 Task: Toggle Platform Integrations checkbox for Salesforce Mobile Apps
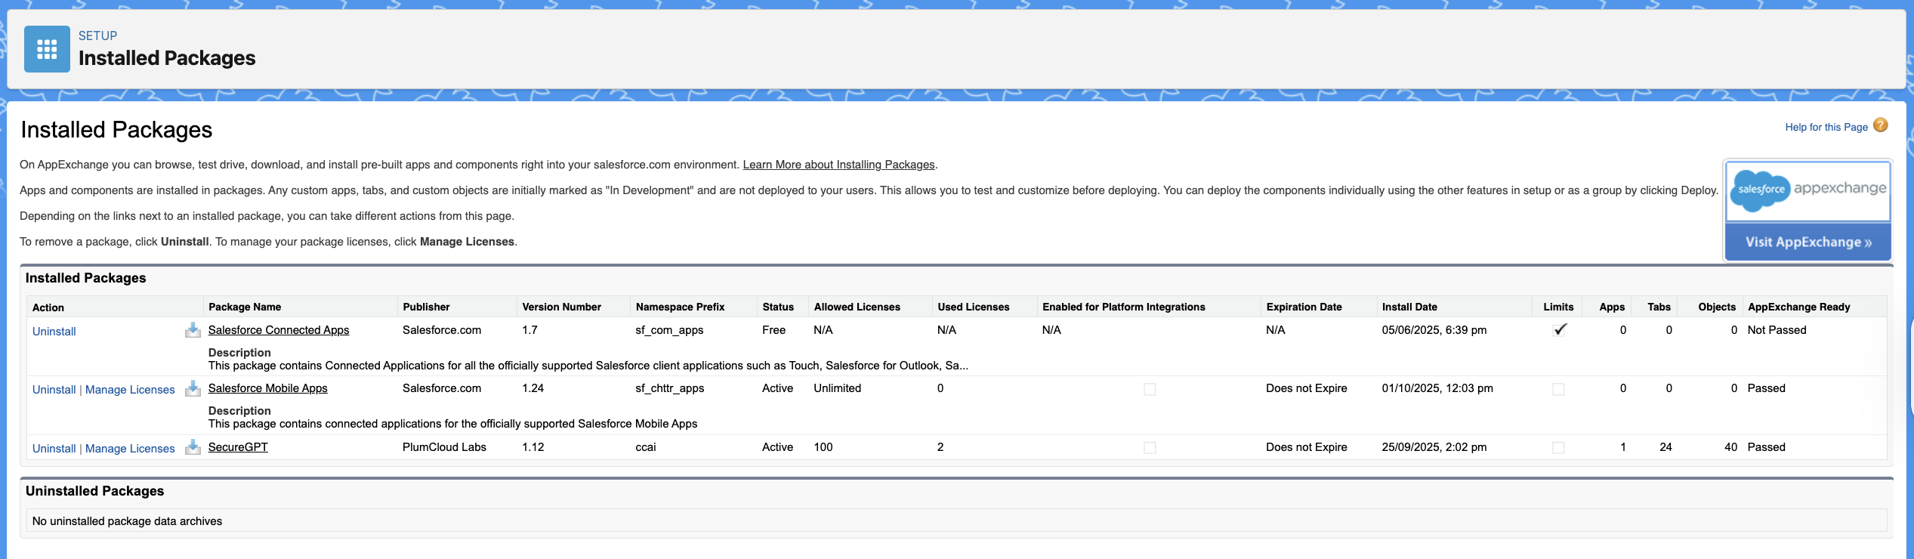click(1149, 389)
